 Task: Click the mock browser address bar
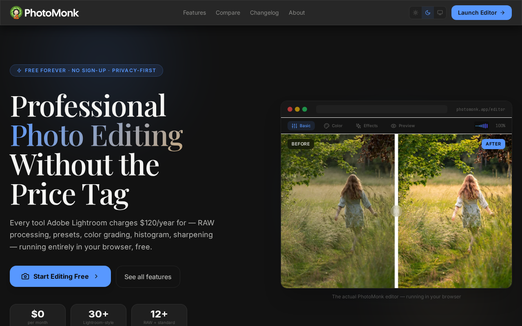click(x=381, y=109)
